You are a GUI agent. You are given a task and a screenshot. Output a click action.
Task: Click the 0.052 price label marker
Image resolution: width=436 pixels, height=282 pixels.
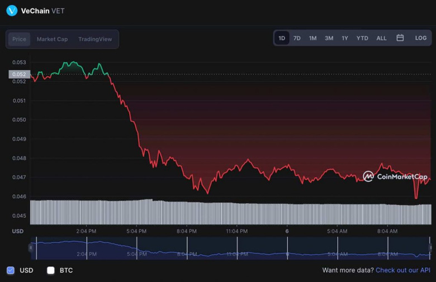(x=18, y=74)
